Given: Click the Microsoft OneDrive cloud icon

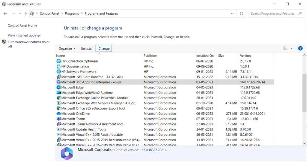Looking at the screenshot, I should (58, 114).
